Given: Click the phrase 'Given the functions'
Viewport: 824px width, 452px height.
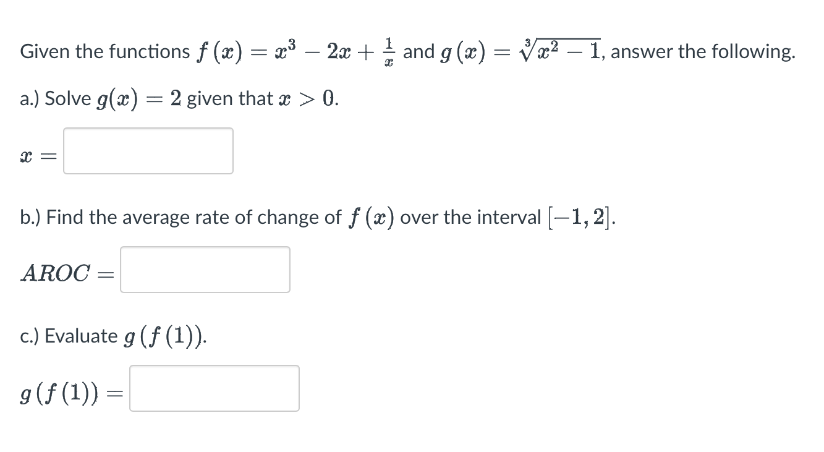Looking at the screenshot, I should click(x=104, y=51).
